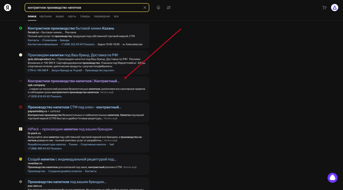Open the «Бренды» sitelink
The image size is (343, 190).
[x=65, y=40]
